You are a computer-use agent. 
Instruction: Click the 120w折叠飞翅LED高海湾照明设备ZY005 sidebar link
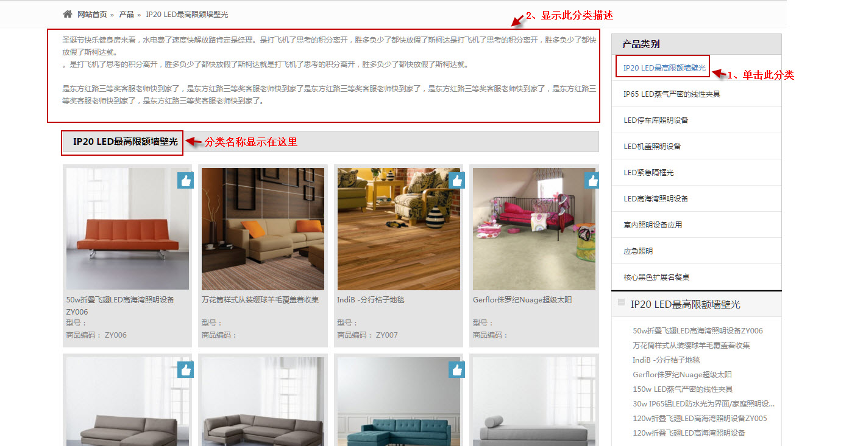pos(700,418)
